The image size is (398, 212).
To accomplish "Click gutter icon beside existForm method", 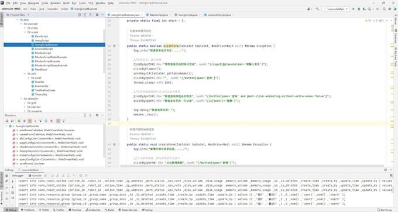I will (x=114, y=46).
